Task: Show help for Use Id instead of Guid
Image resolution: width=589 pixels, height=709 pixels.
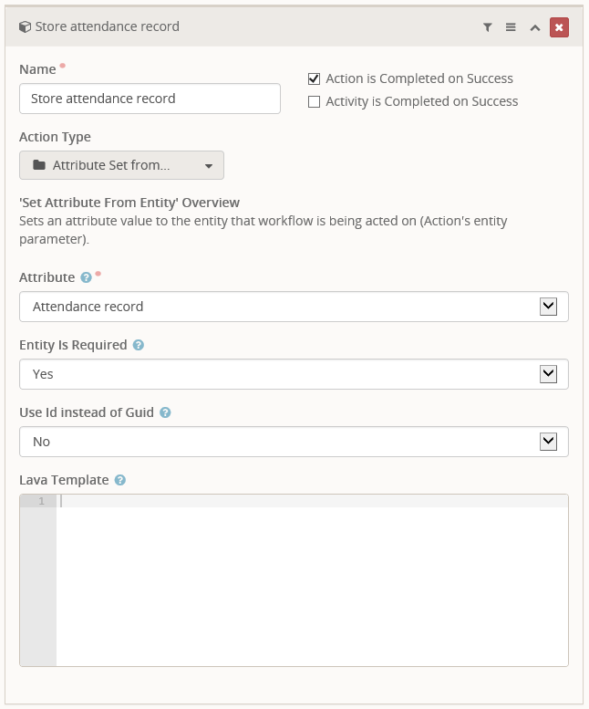Action: (165, 412)
